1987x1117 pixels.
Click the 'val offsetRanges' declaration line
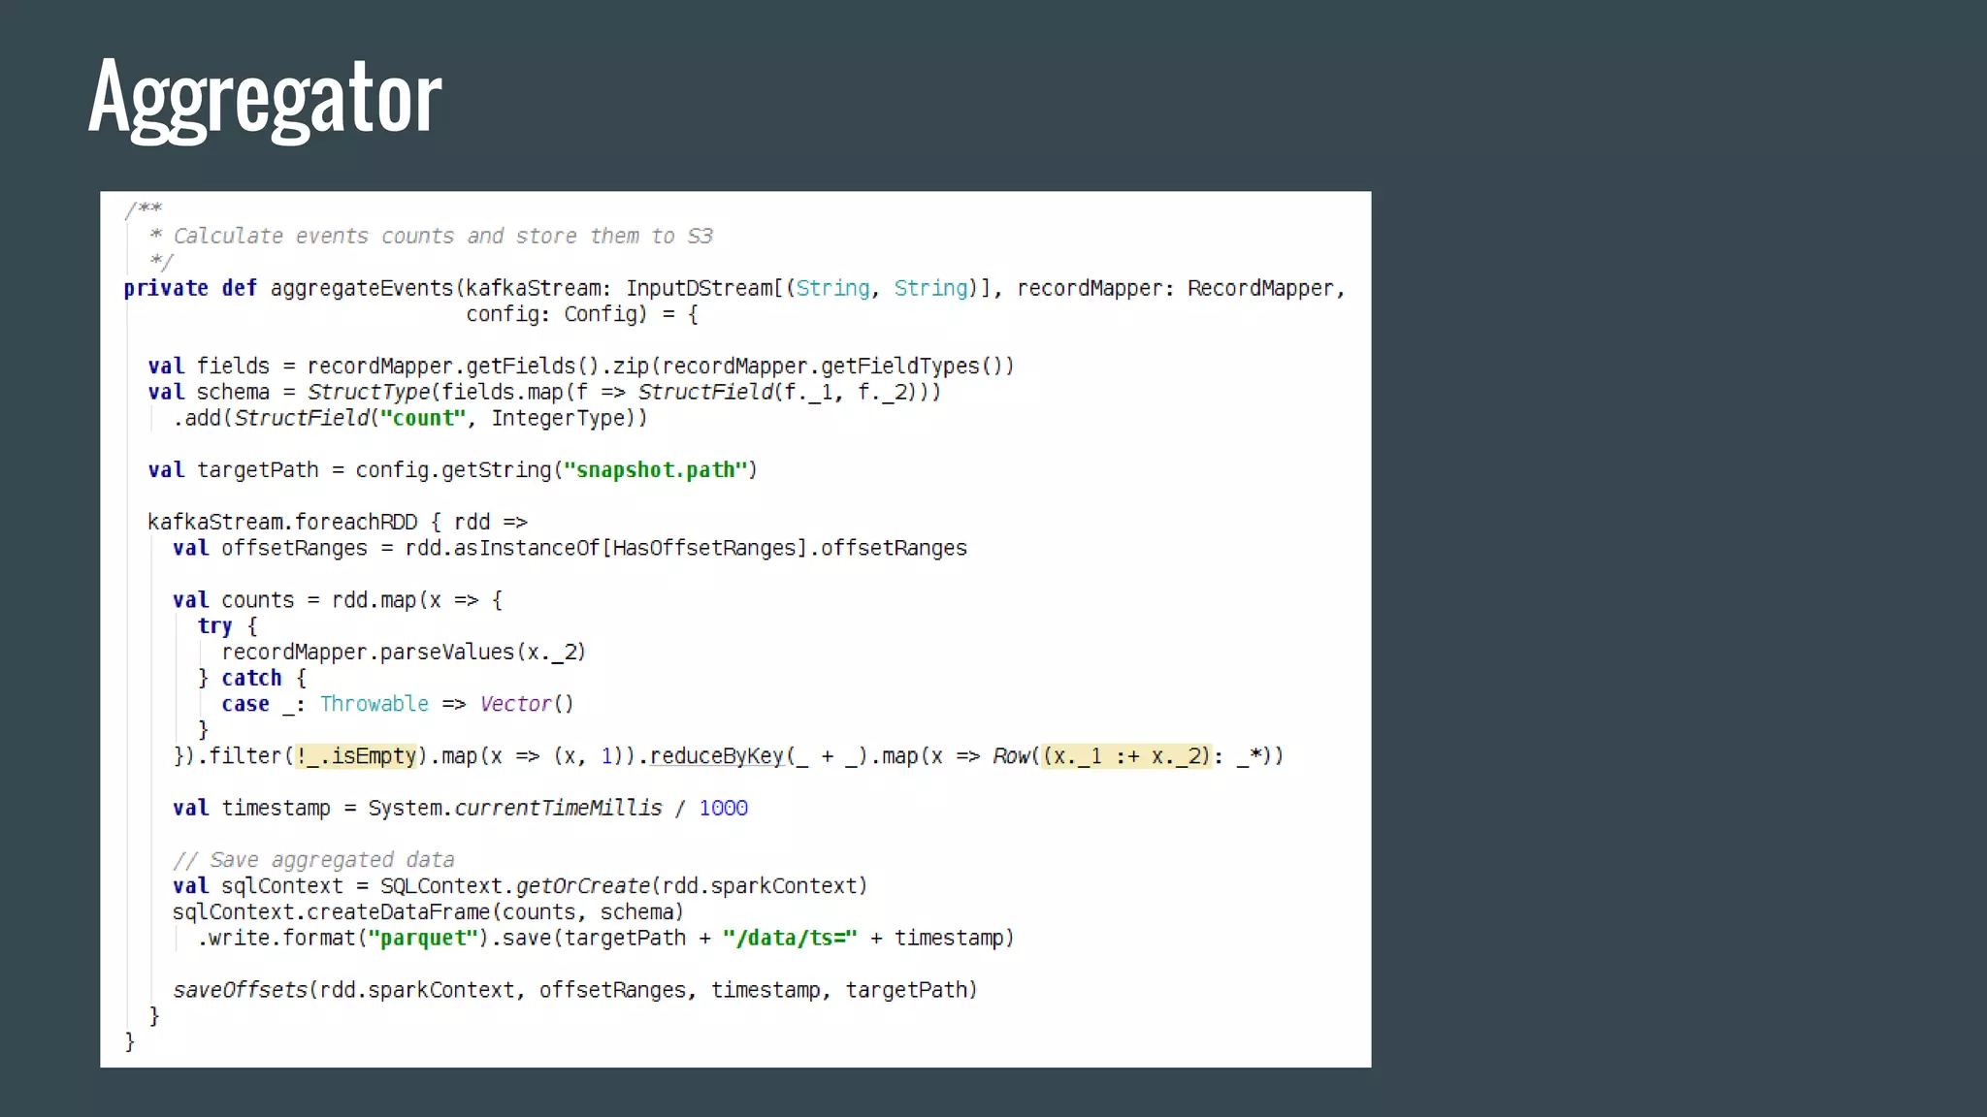coord(570,549)
